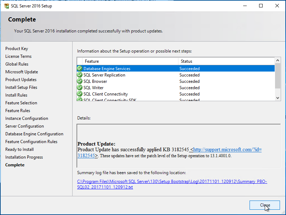Click the Global Rules step in sidebar

[x=17, y=64]
